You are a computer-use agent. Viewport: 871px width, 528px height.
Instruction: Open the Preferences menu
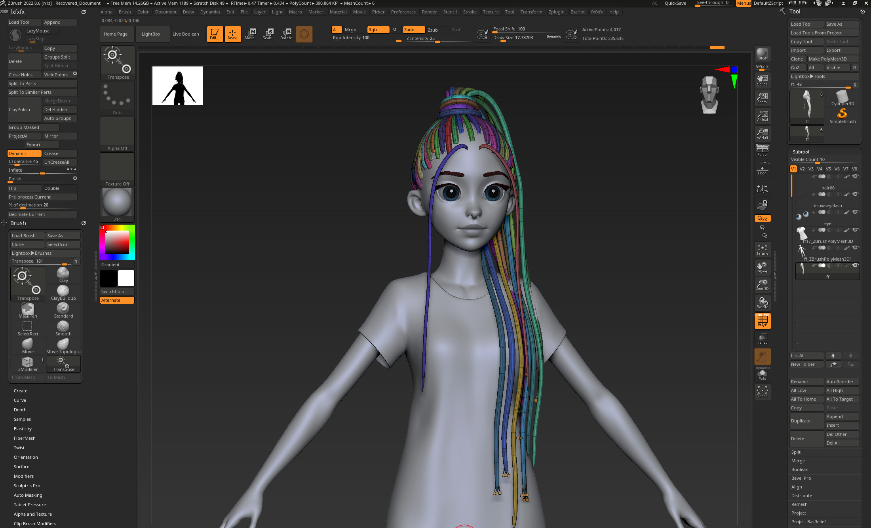[403, 12]
